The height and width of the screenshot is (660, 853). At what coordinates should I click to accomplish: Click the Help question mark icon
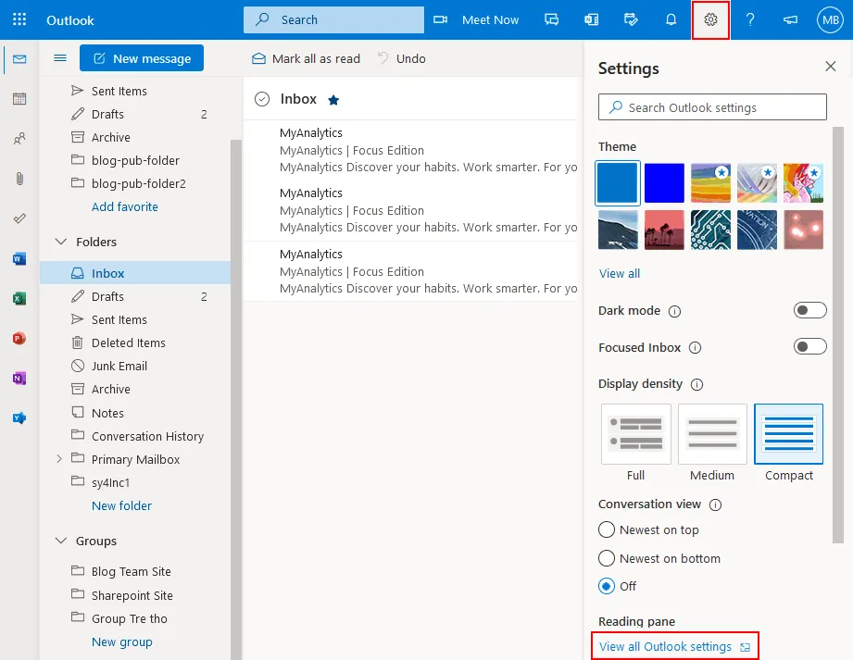750,19
